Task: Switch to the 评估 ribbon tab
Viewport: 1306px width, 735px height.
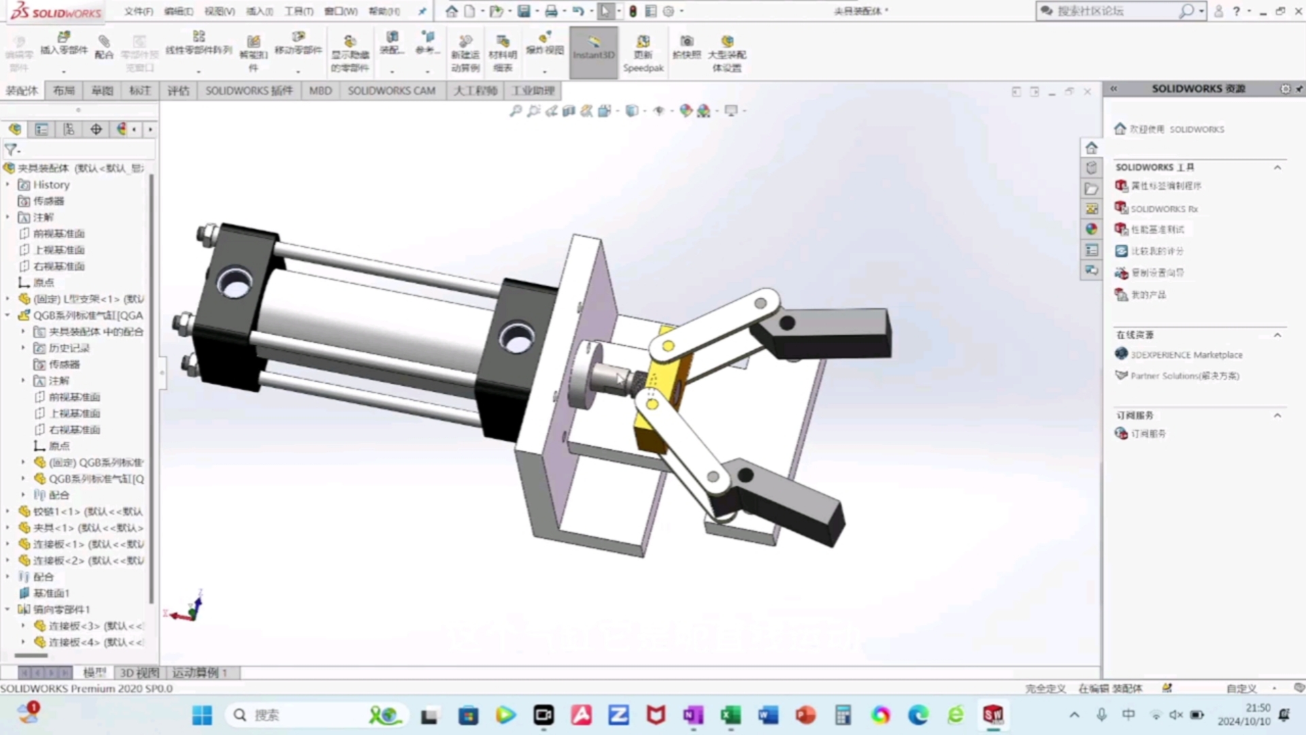Action: point(178,91)
